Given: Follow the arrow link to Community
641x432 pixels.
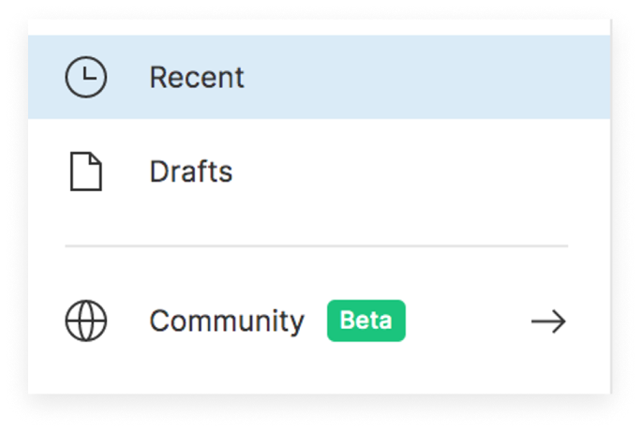Looking at the screenshot, I should (548, 321).
